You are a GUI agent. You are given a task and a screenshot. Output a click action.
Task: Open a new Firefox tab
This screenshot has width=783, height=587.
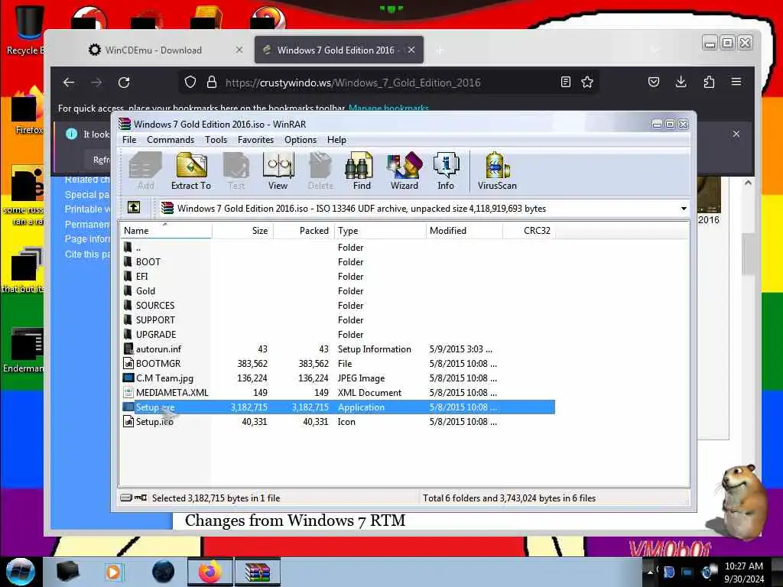click(x=440, y=50)
